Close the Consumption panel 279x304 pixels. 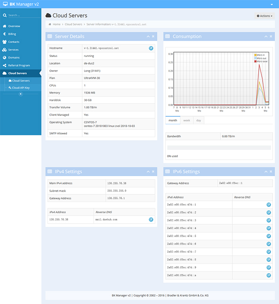[x=271, y=36]
